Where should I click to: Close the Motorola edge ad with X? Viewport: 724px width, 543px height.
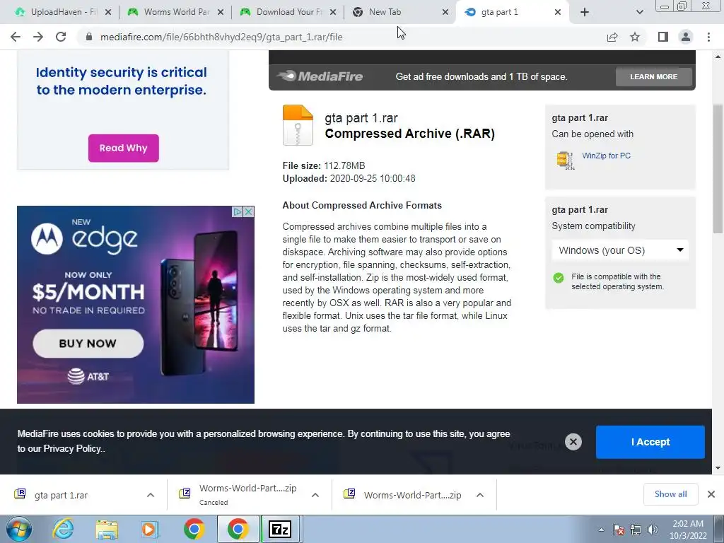pos(248,211)
